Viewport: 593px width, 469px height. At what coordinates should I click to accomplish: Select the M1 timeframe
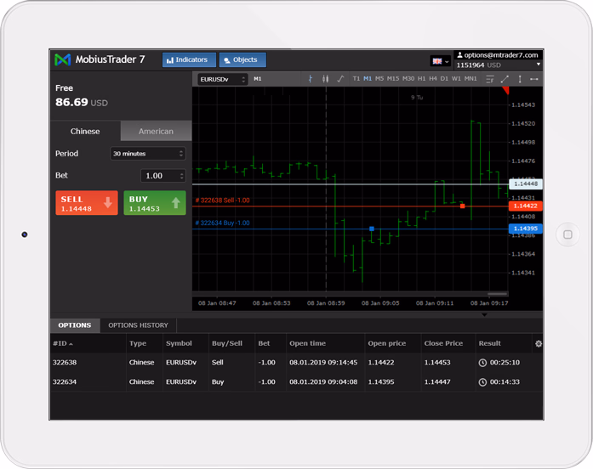point(368,78)
